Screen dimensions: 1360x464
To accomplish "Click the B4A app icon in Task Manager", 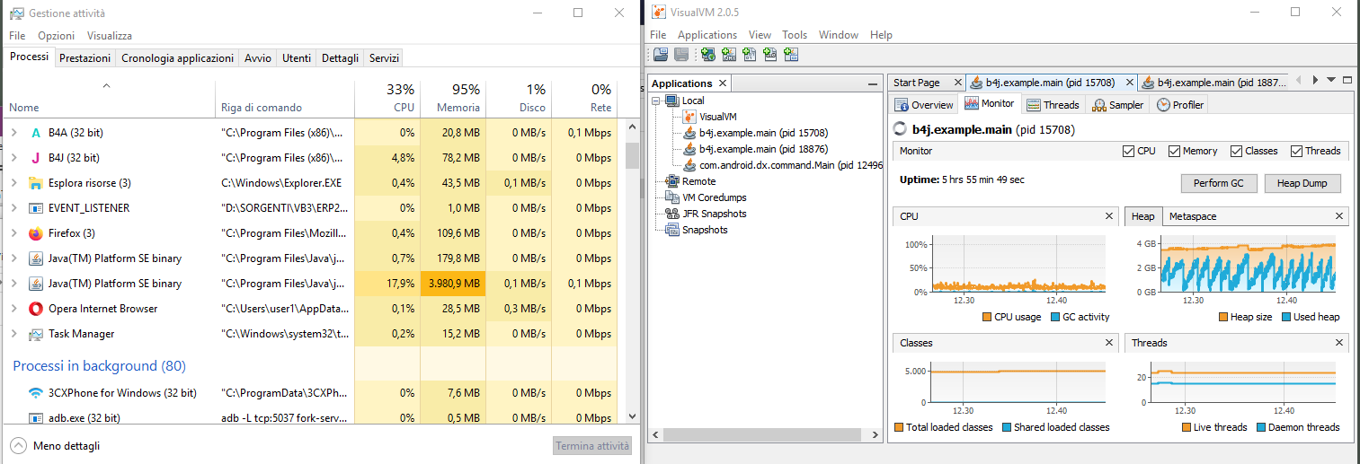I will [36, 133].
